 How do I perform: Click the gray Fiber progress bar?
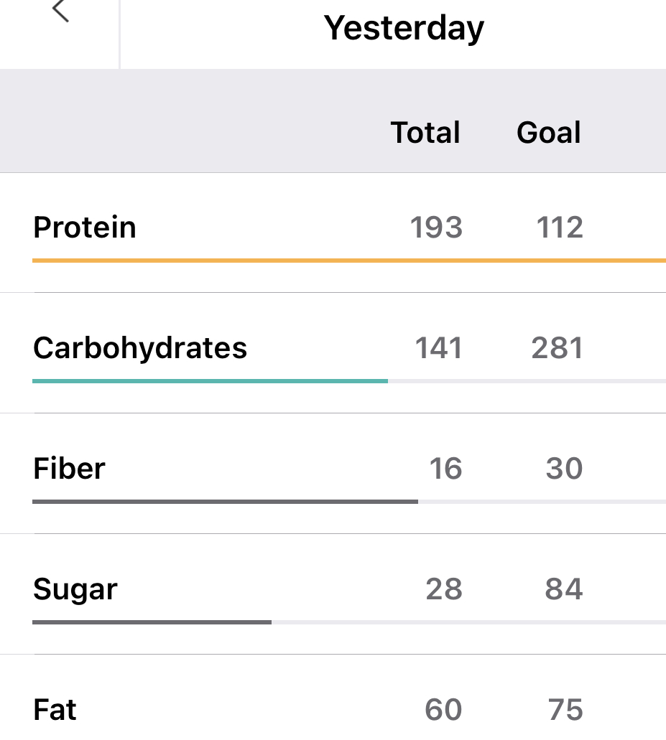click(x=225, y=501)
